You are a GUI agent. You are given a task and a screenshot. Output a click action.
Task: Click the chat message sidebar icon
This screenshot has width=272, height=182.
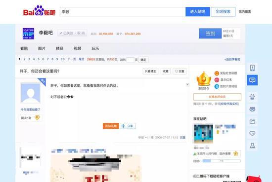pos(252,80)
